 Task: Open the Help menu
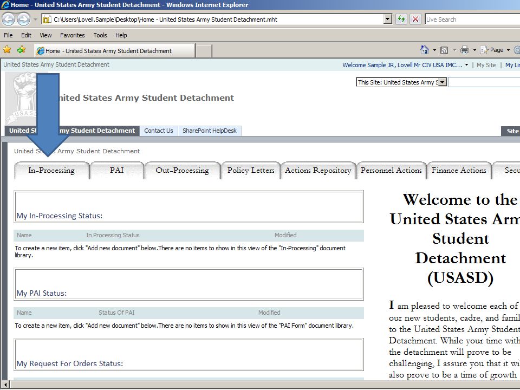click(121, 35)
